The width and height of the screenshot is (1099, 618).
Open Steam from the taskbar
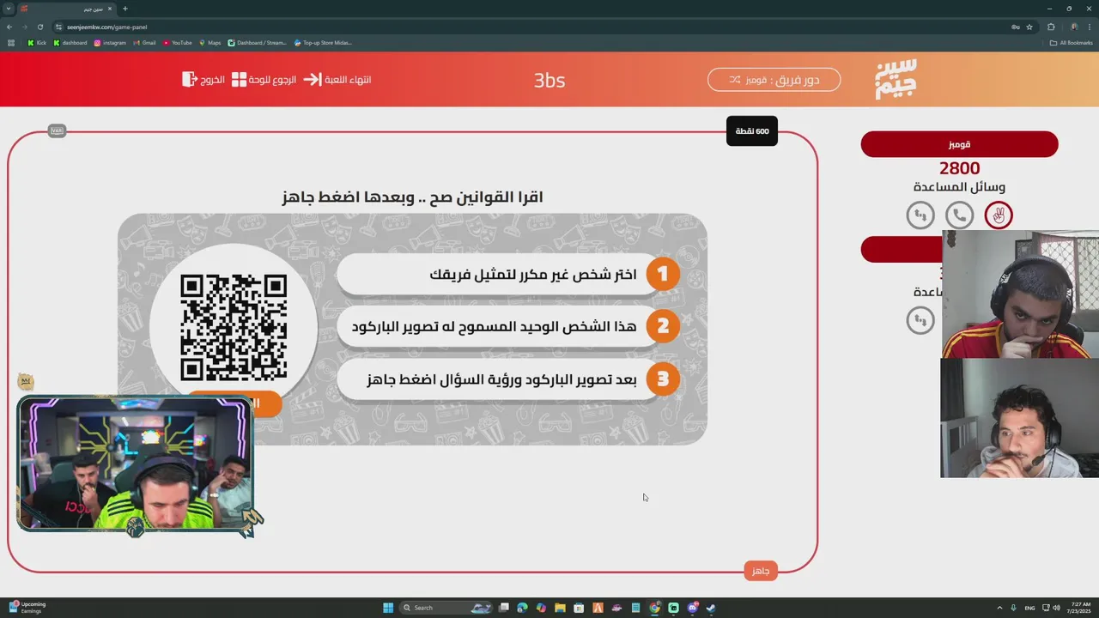(711, 608)
